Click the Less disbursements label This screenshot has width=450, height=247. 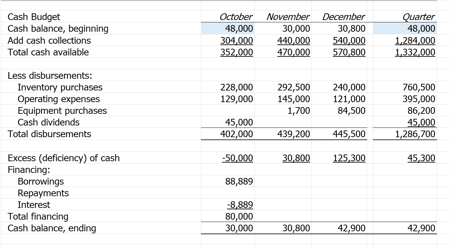click(50, 75)
